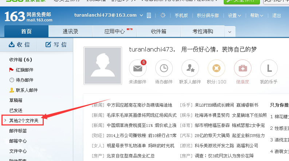Open the contacts mail person icon

(x=190, y=68)
